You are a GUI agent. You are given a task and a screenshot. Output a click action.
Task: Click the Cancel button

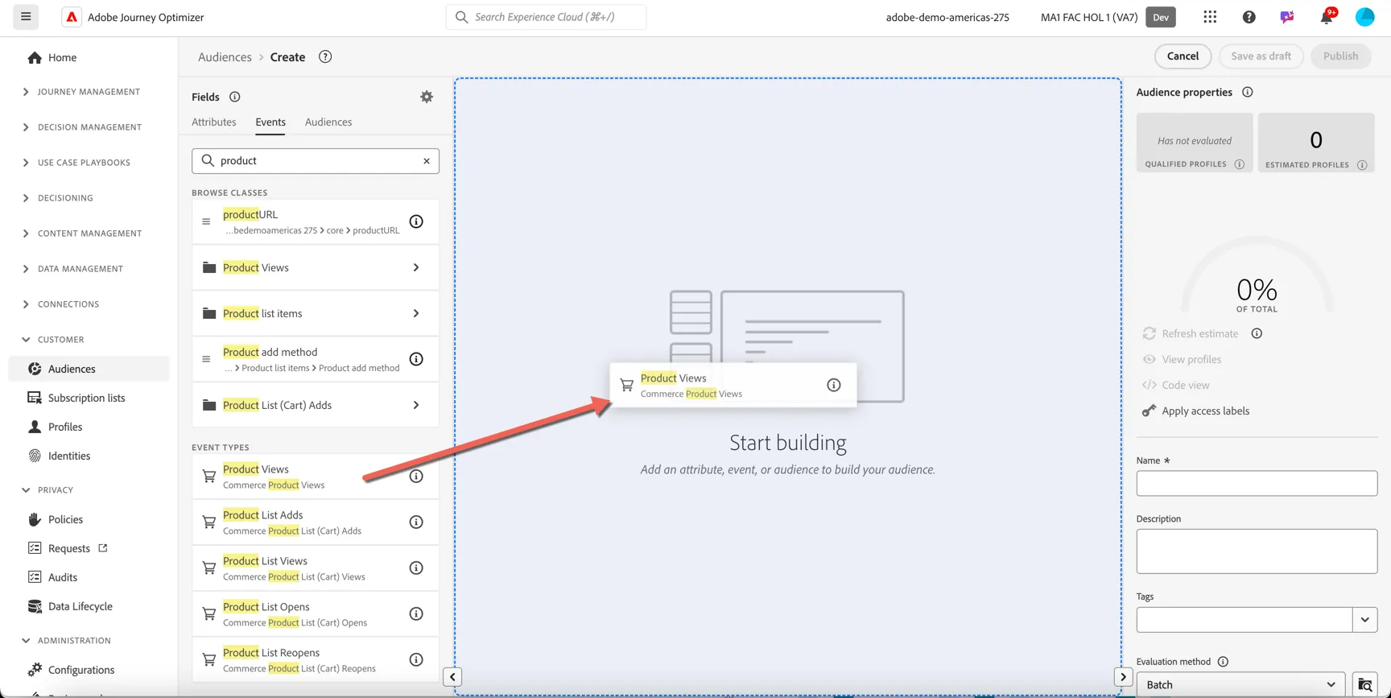click(x=1183, y=56)
